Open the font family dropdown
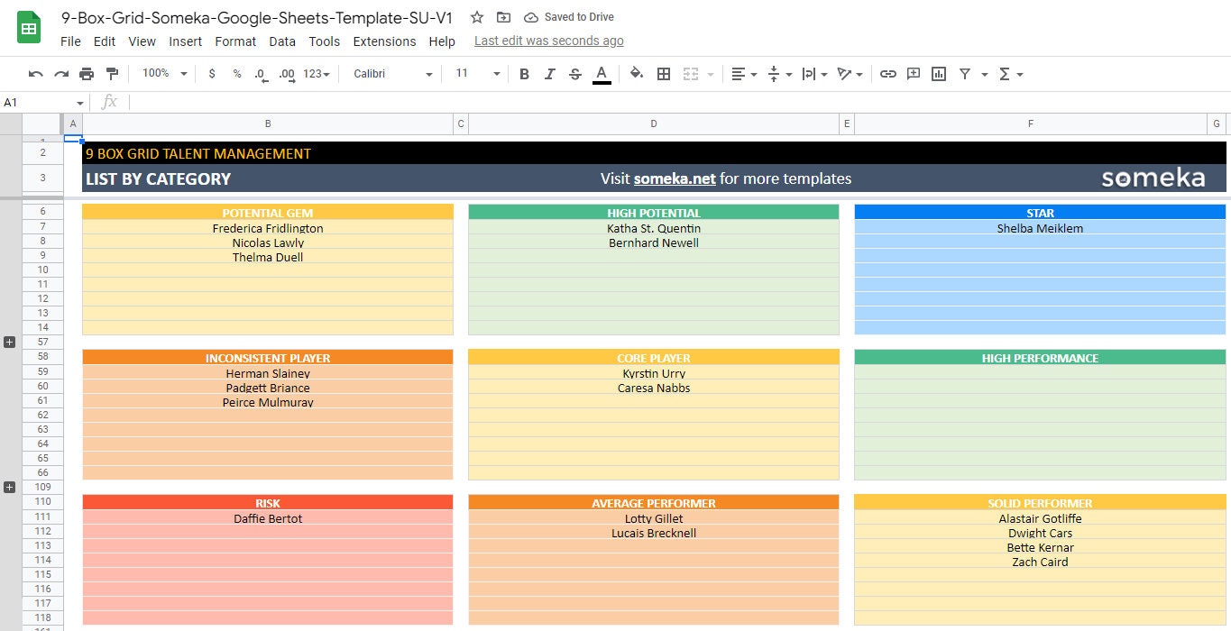Viewport: 1231px width, 631px height. [x=392, y=73]
